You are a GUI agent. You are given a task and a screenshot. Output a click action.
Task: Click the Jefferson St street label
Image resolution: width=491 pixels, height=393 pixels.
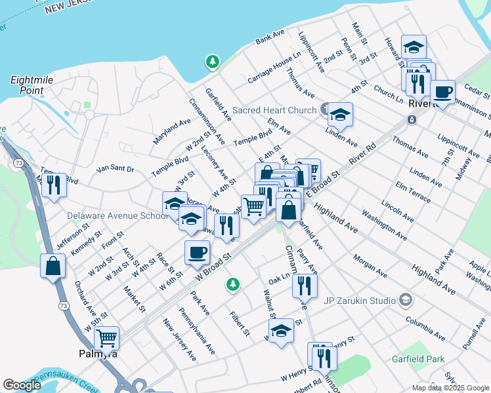(x=74, y=236)
